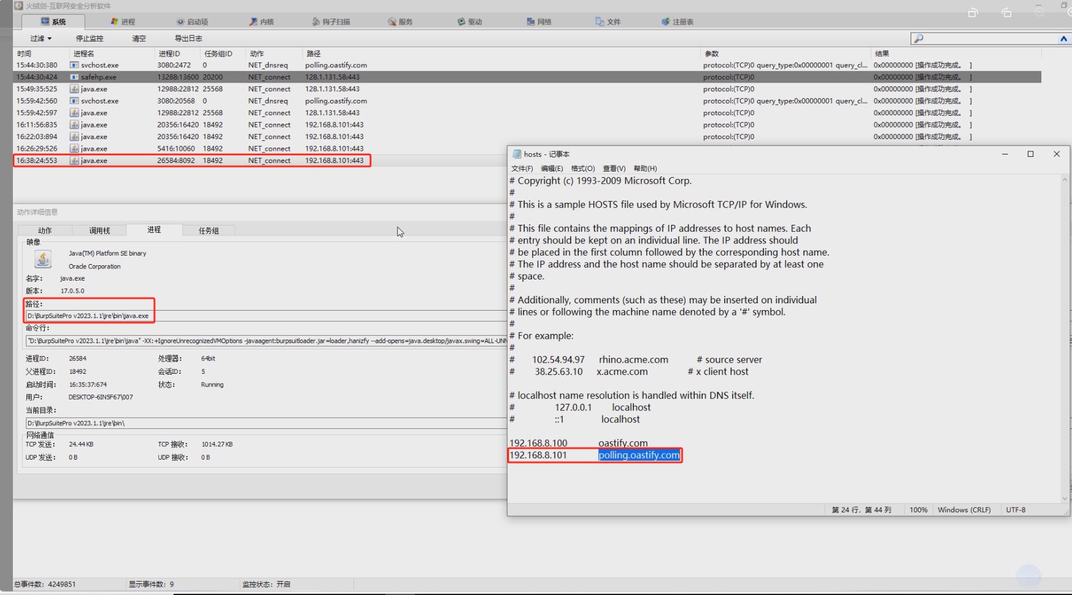Select the java.exe row at 16:11:56:835
Image resolution: width=1072 pixels, height=595 pixels.
[527, 125]
